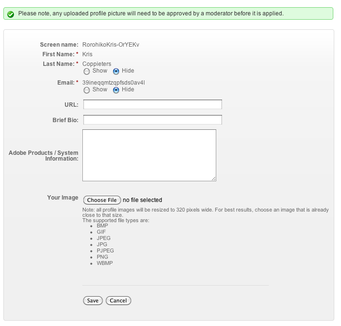Click the First Name value Kris
341x326 pixels.
pos(88,54)
